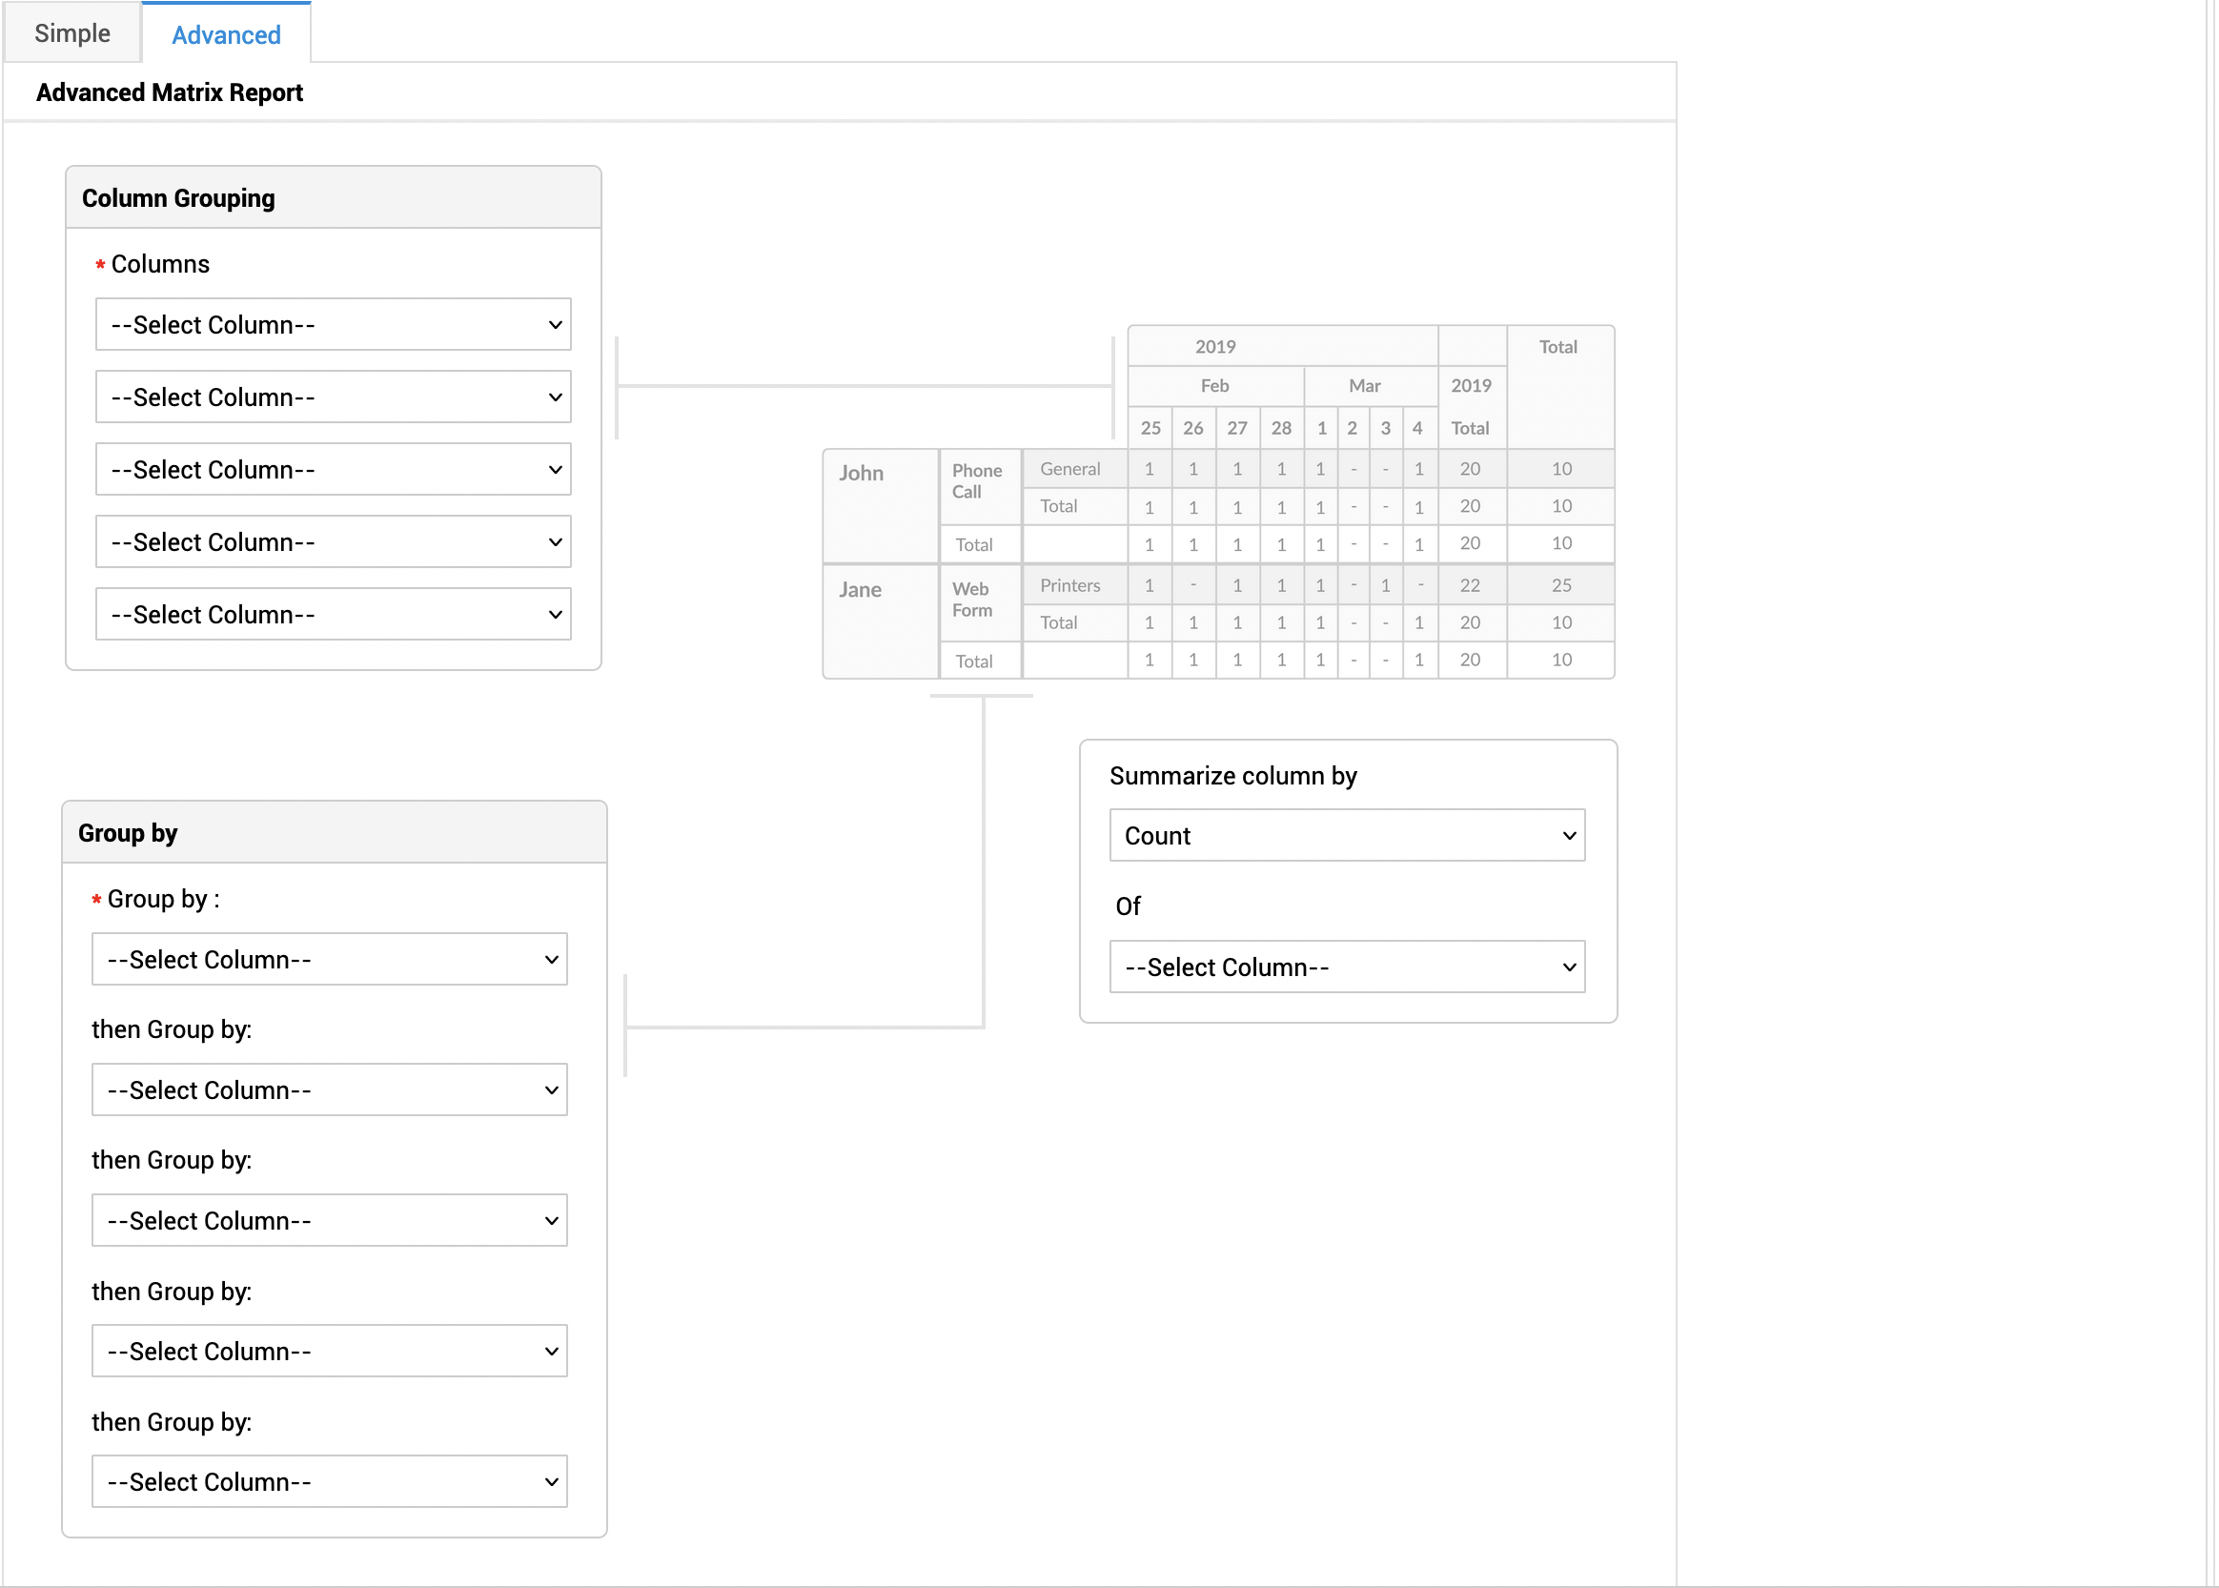2219x1588 pixels.
Task: Click the Jane row in preview matrix
Action: 859,590
